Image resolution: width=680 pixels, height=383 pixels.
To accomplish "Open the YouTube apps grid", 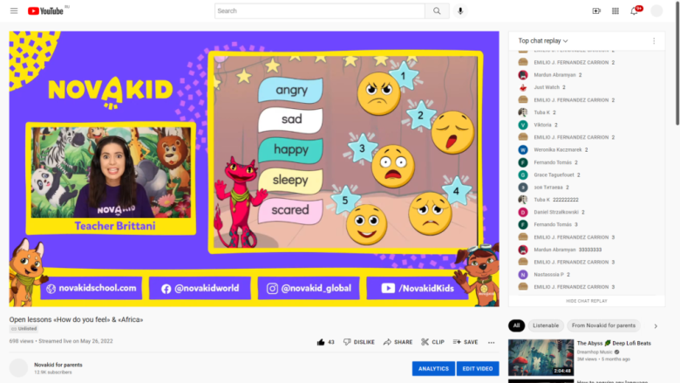I will tap(615, 11).
